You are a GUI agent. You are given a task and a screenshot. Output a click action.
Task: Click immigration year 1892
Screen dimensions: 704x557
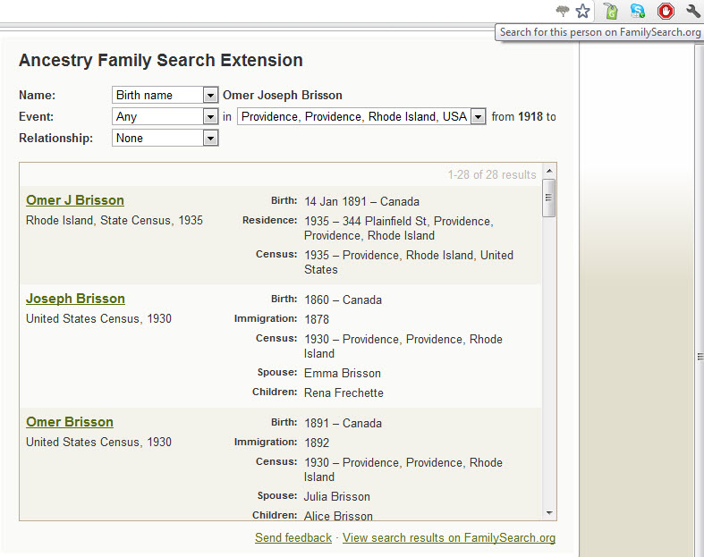click(x=317, y=443)
